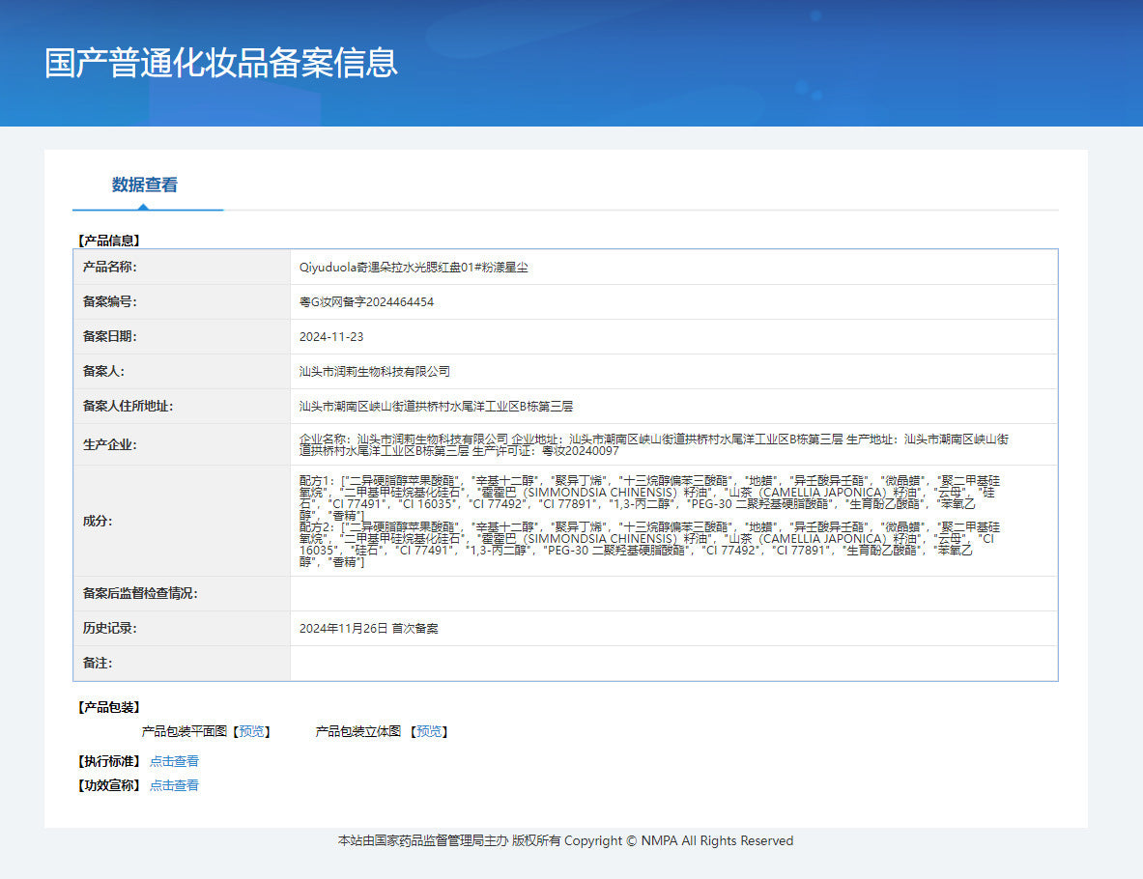Click the page title 国产普通化妆品备案信息
Screen dimensions: 1143x879
[221, 63]
